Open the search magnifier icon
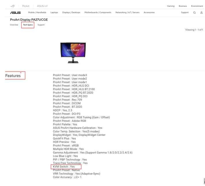Image resolution: width=205 pixels, height=186 pixels. (x=194, y=13)
